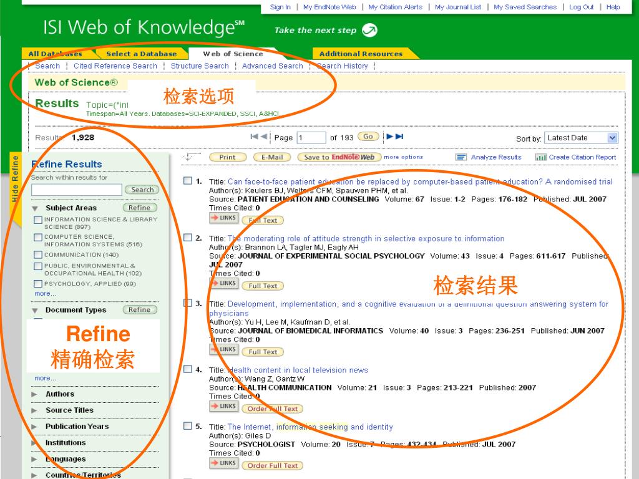
Task: Click Refine button for Document Types
Action: click(x=140, y=309)
